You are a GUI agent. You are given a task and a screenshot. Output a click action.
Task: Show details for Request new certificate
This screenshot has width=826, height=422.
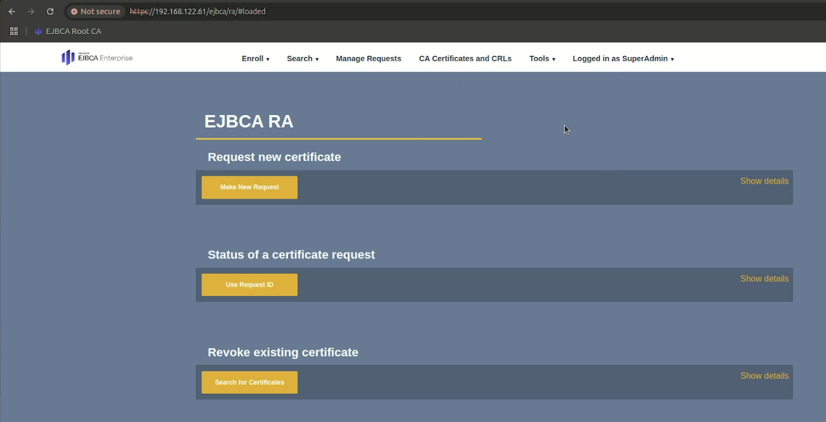pyautogui.click(x=764, y=181)
